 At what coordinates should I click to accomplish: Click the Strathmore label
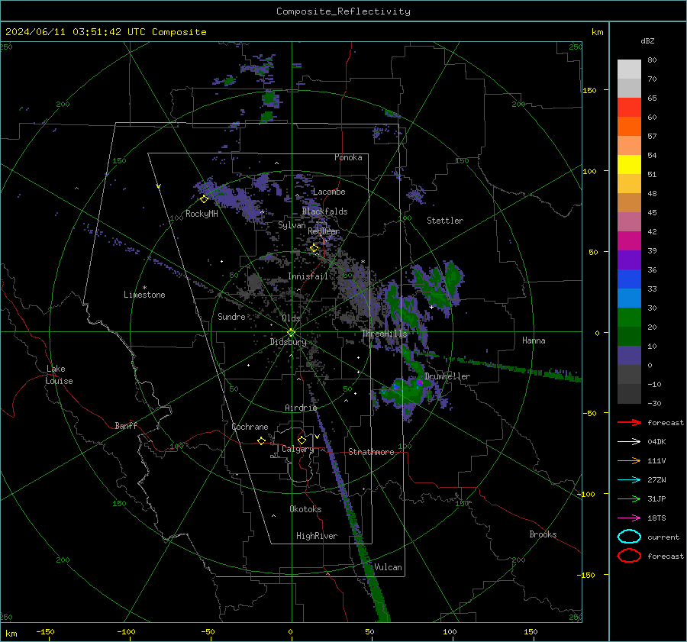(x=371, y=452)
